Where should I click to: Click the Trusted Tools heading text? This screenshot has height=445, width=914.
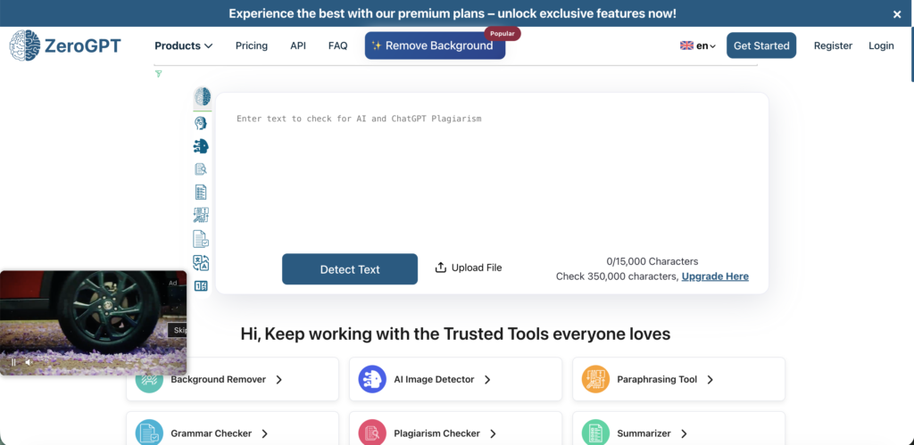pos(455,334)
